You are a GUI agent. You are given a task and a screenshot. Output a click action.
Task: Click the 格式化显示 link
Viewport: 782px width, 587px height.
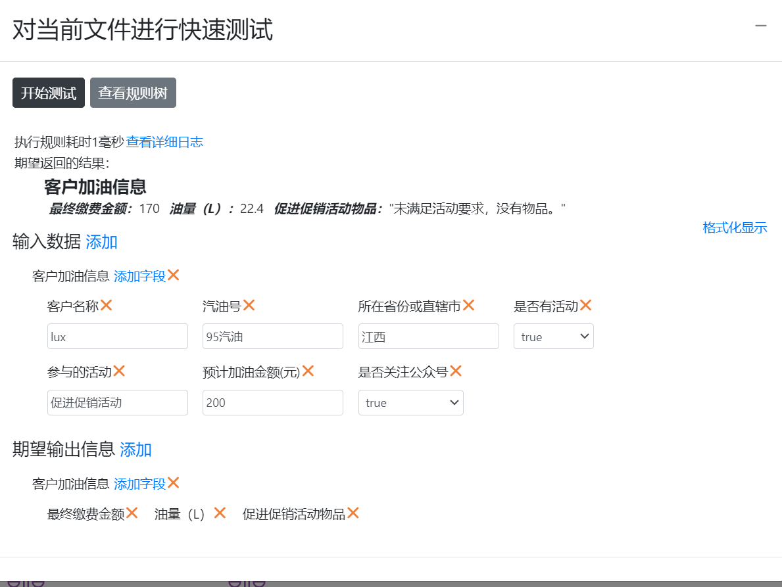pos(735,228)
